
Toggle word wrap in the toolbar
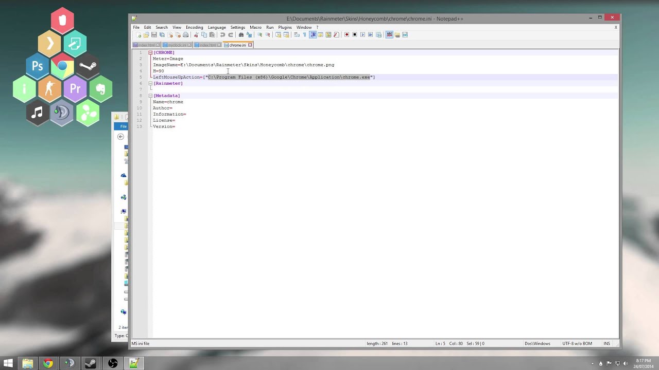tap(297, 35)
